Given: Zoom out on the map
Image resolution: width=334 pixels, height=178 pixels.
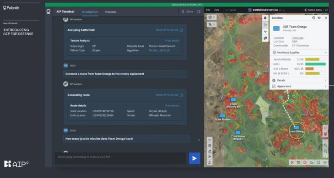Looking at the screenshot, I should click(325, 151).
